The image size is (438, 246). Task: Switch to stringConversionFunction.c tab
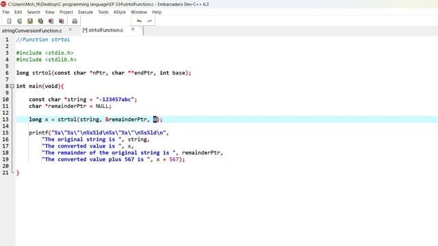click(x=32, y=30)
